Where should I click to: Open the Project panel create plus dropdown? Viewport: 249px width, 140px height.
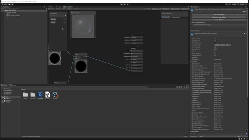click(x=2, y=87)
